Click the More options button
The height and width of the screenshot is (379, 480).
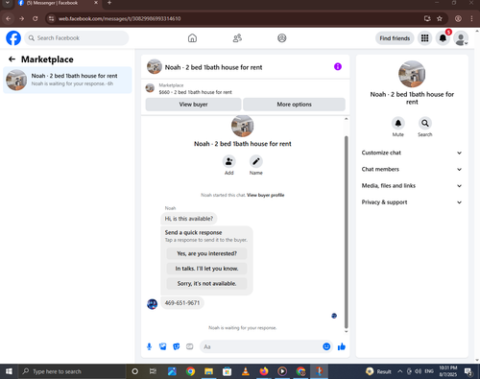point(294,105)
